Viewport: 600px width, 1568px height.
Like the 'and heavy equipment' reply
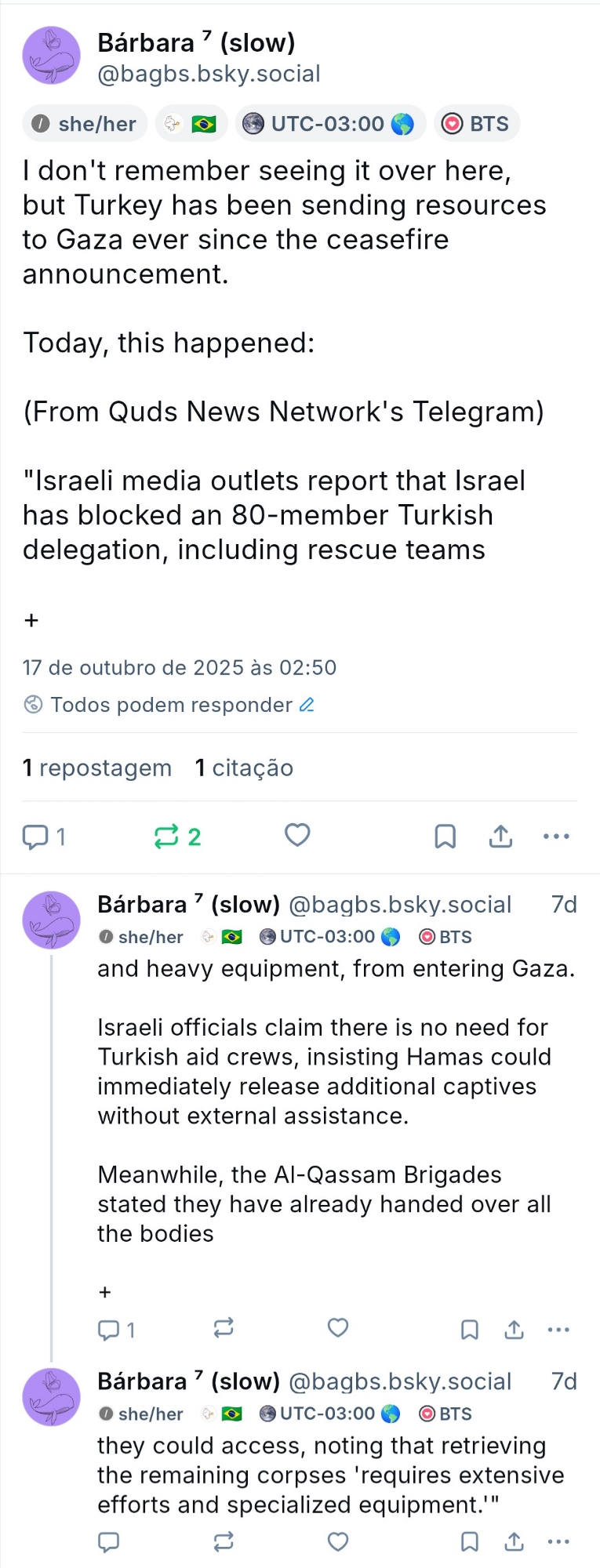click(338, 1328)
